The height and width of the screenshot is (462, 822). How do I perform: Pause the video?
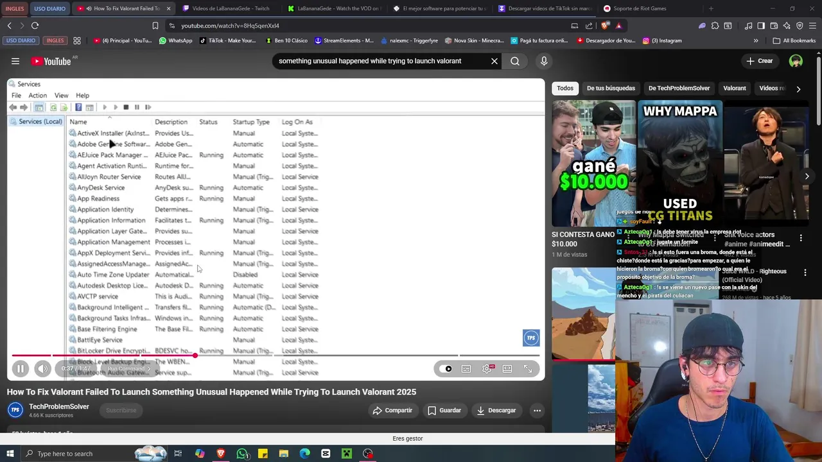20,368
